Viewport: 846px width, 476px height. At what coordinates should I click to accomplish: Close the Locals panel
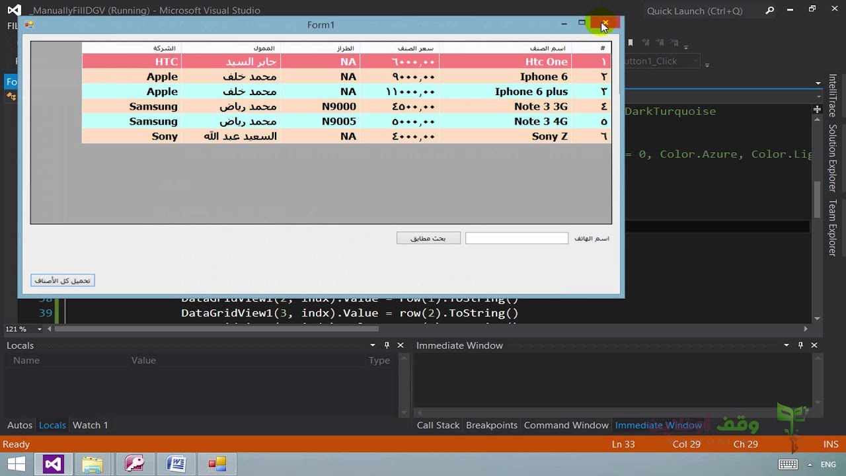point(400,345)
